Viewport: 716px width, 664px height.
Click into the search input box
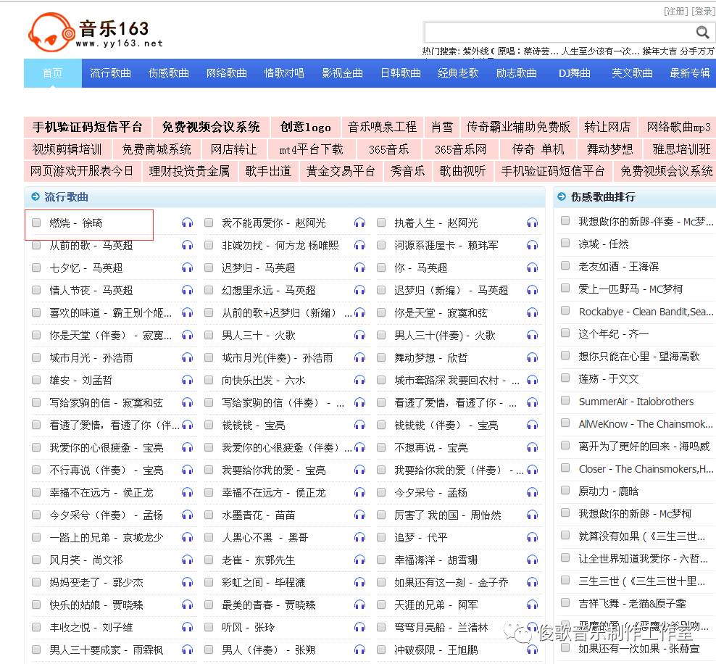click(559, 33)
